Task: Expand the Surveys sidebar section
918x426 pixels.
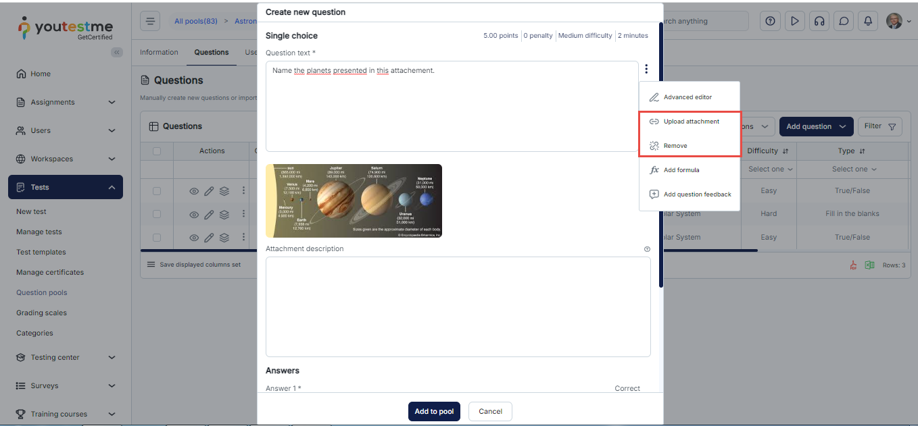Action: tap(66, 385)
